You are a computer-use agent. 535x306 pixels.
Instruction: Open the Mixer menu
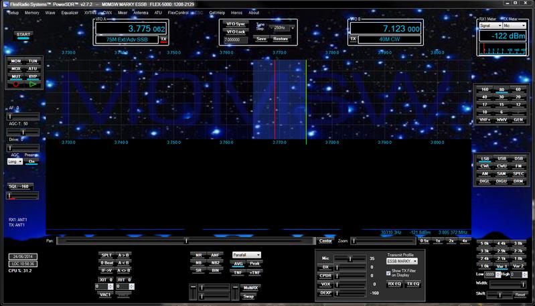[x=123, y=13]
